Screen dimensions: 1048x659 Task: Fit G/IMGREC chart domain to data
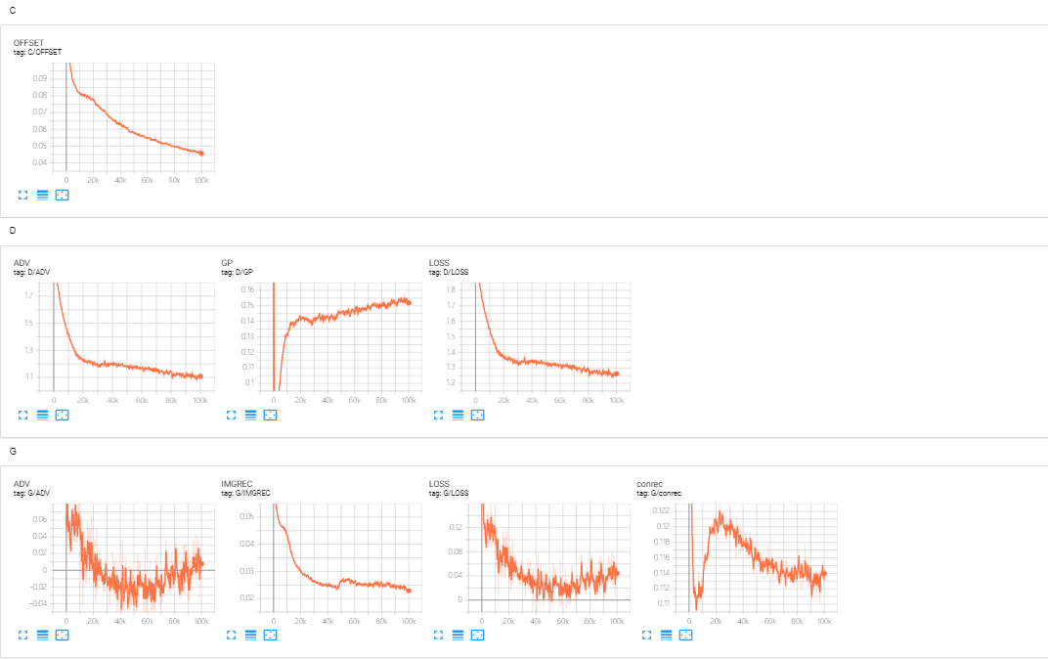(x=270, y=635)
